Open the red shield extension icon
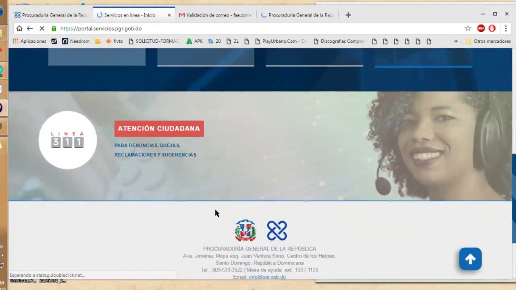The image size is (516, 290). (492, 28)
